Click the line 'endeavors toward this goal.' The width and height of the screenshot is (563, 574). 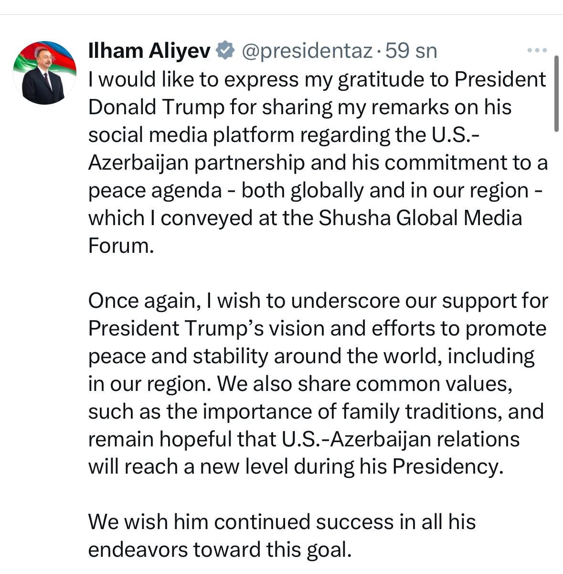point(220,550)
